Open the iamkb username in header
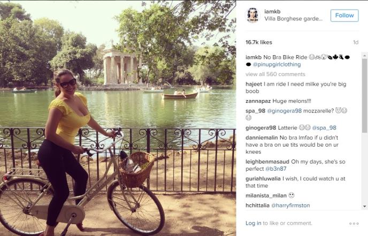368x236 pixels. click(x=272, y=12)
